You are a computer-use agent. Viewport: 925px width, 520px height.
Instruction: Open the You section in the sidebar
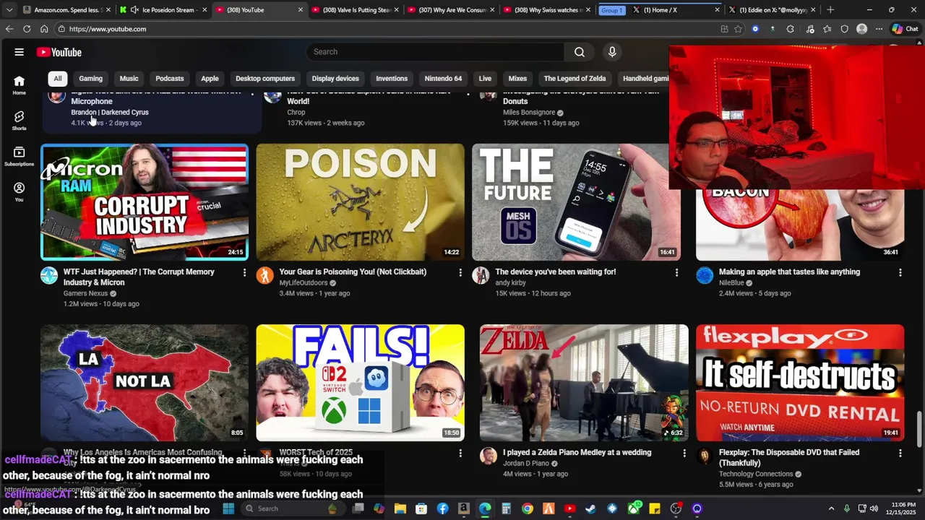tap(19, 192)
